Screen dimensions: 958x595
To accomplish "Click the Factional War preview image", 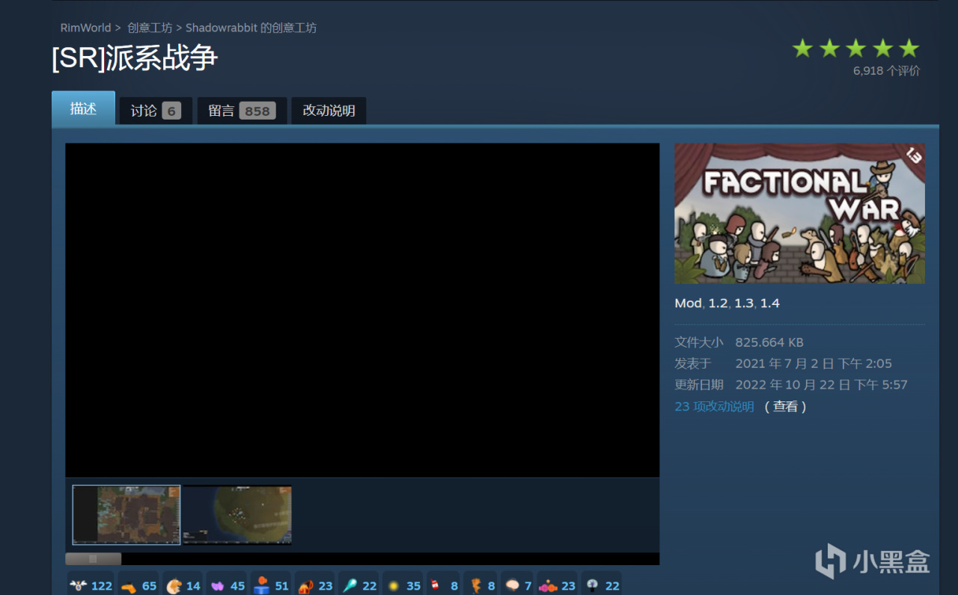I will (x=799, y=214).
